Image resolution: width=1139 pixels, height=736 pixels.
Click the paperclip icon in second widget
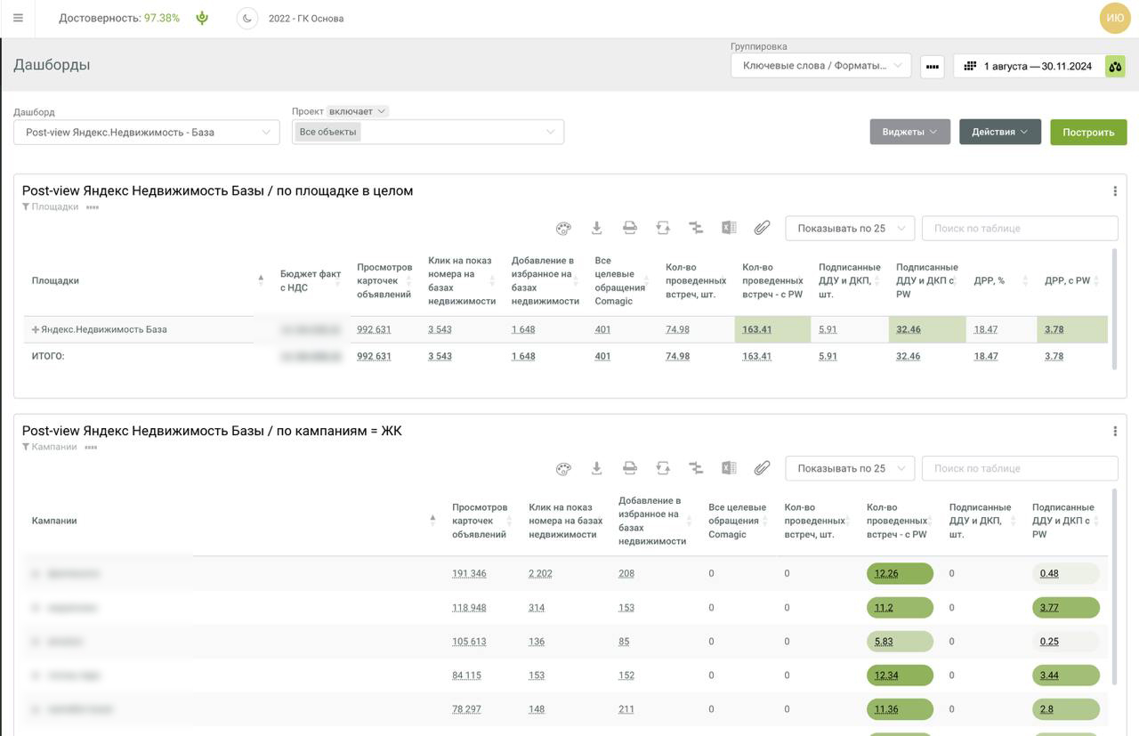click(762, 469)
